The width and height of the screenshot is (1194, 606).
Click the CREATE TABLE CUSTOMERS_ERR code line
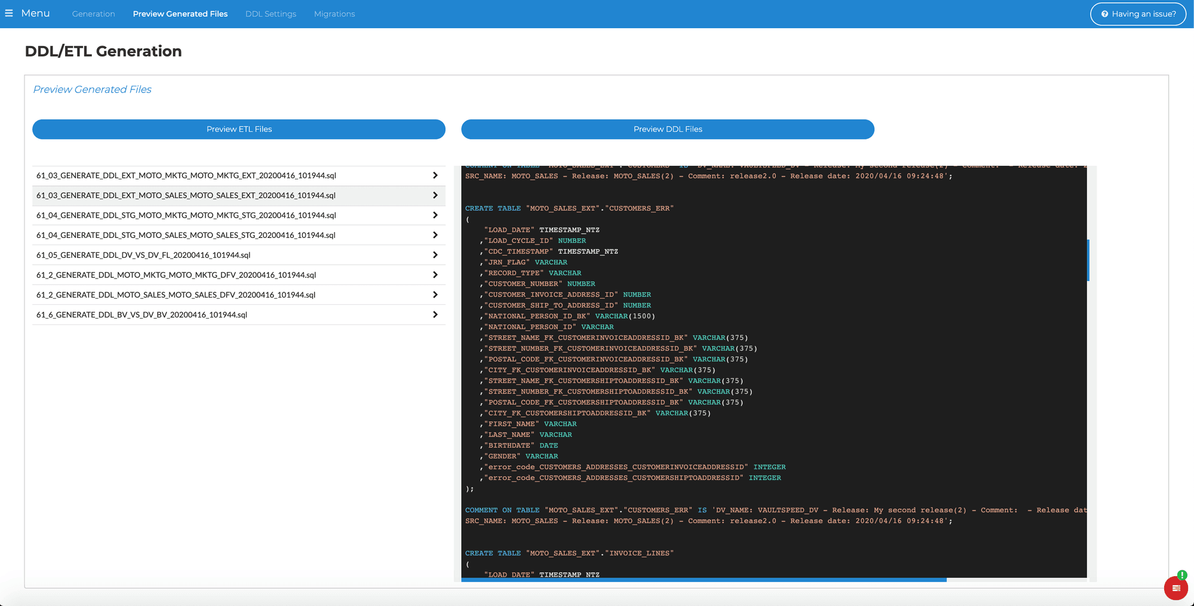[x=570, y=208]
